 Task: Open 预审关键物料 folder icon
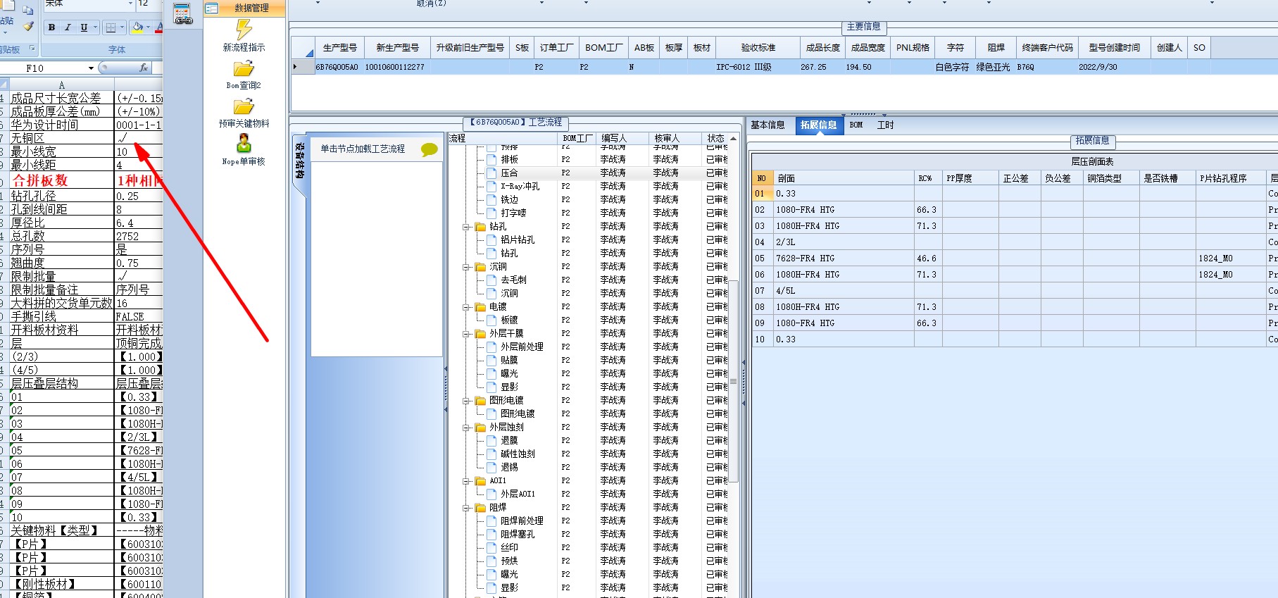[244, 106]
